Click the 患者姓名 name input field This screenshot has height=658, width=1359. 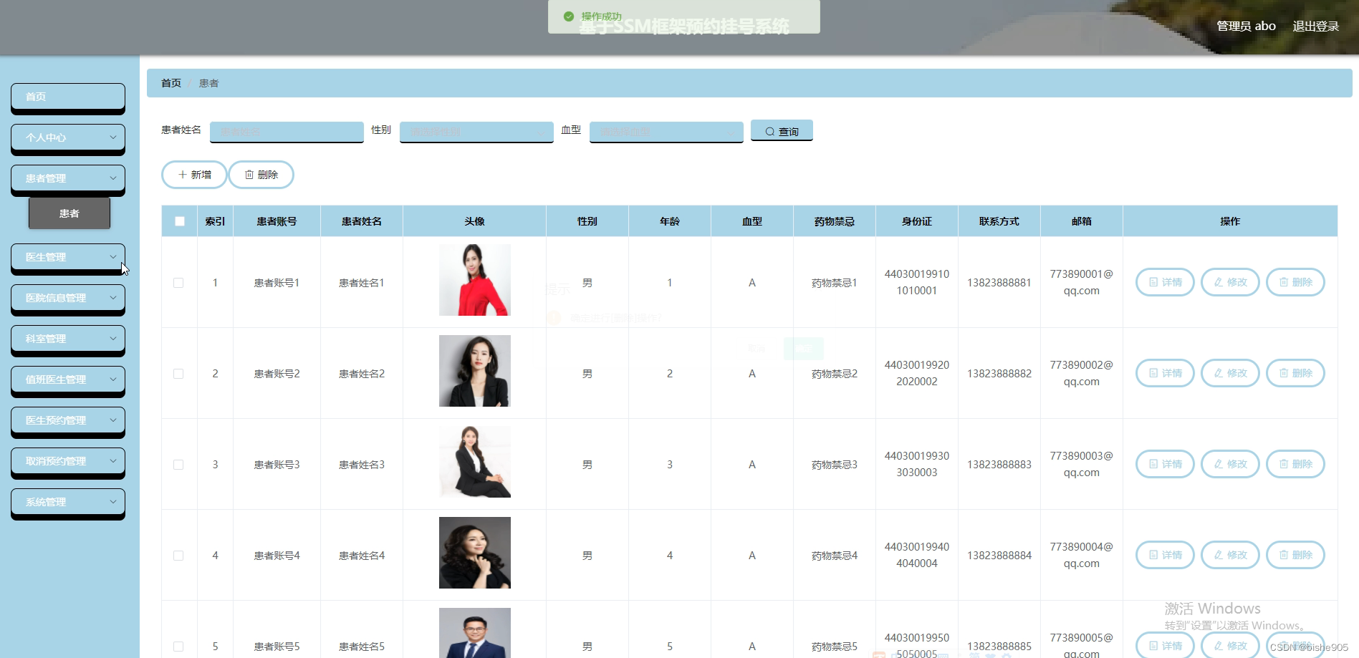[x=286, y=132]
